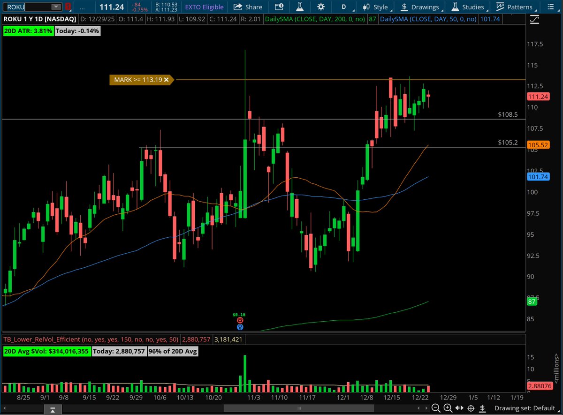Click the dollar sign drawing icon
Image resolution: width=563 pixels, height=415 pixels.
click(483, 408)
